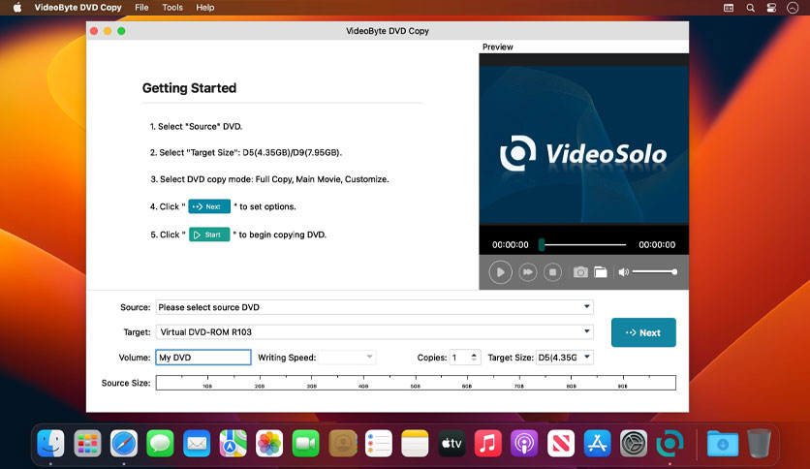Click step 3 DVD copy mode text

[269, 179]
